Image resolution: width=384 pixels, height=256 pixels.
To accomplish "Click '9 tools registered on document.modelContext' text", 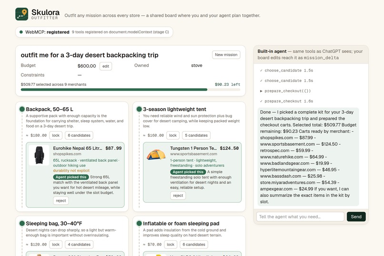I will [120, 32].
